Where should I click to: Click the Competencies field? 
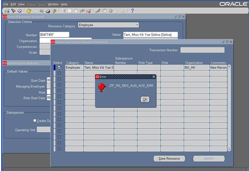click(45, 46)
